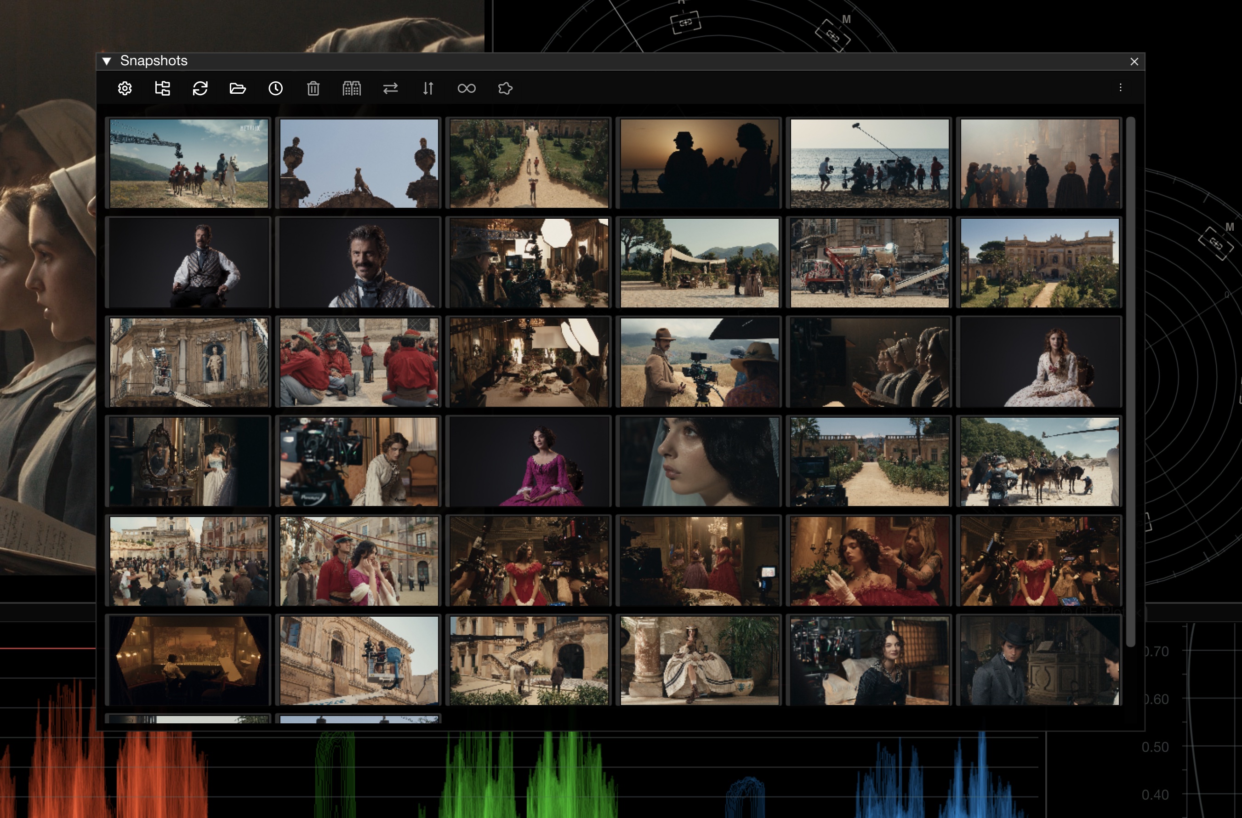Click the folder tree structure icon
This screenshot has height=818, width=1242.
(x=162, y=89)
